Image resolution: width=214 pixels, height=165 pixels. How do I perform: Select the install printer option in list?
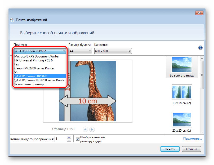click(x=30, y=84)
